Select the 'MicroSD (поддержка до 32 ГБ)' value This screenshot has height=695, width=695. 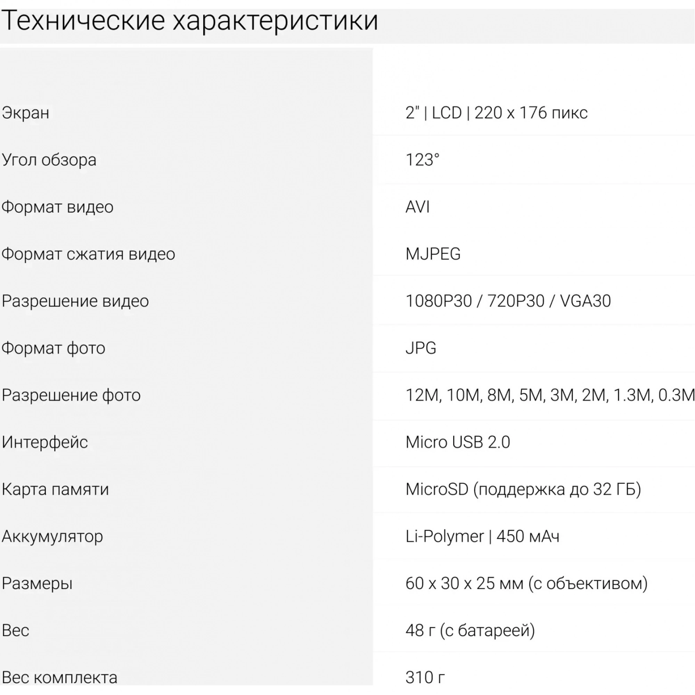523,490
